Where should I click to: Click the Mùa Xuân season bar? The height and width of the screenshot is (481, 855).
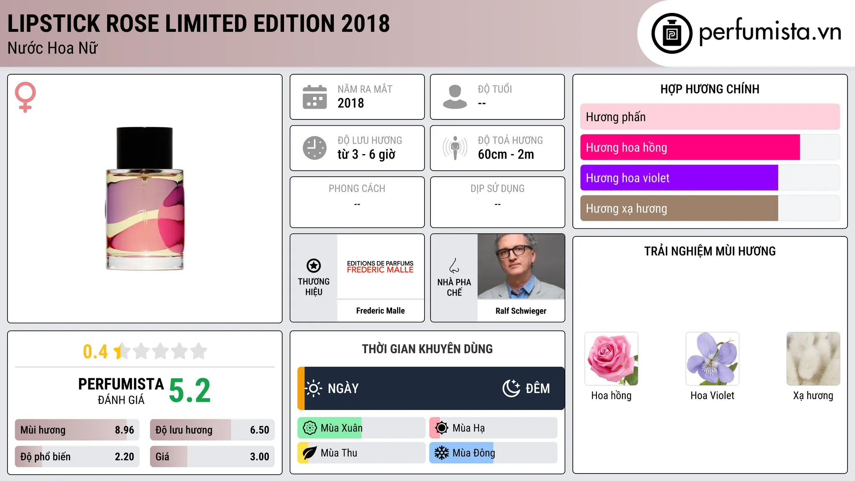click(362, 428)
